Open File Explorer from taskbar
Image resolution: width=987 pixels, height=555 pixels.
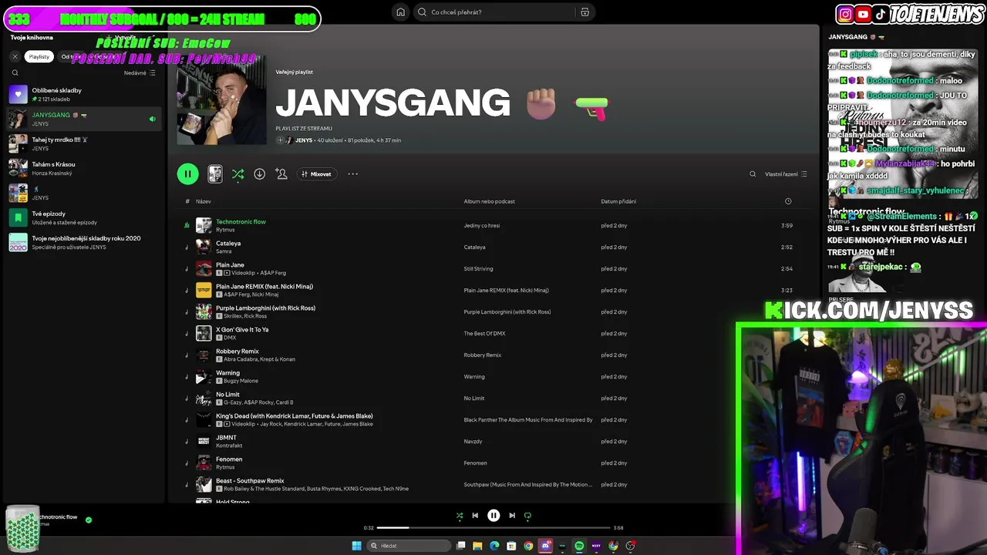477,546
